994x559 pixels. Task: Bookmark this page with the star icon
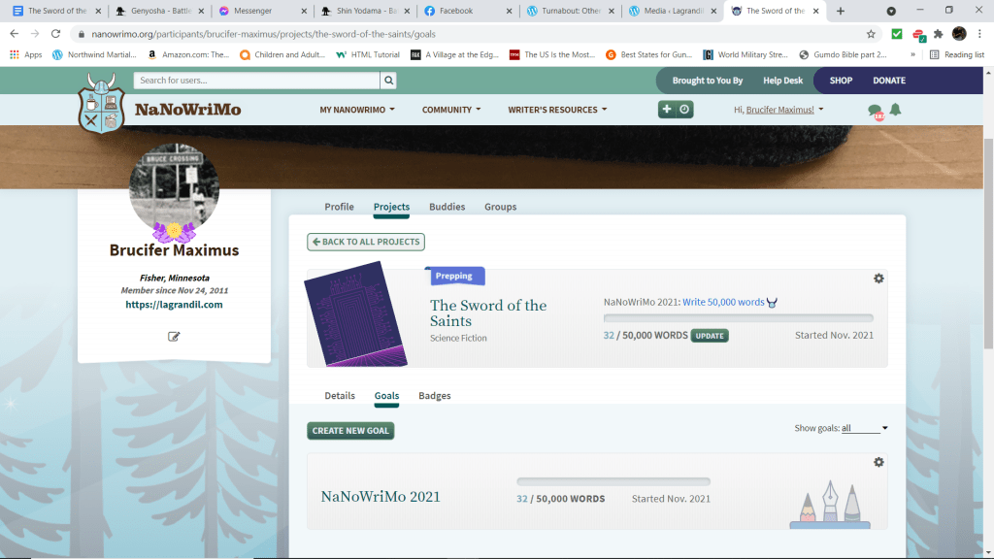pos(871,33)
